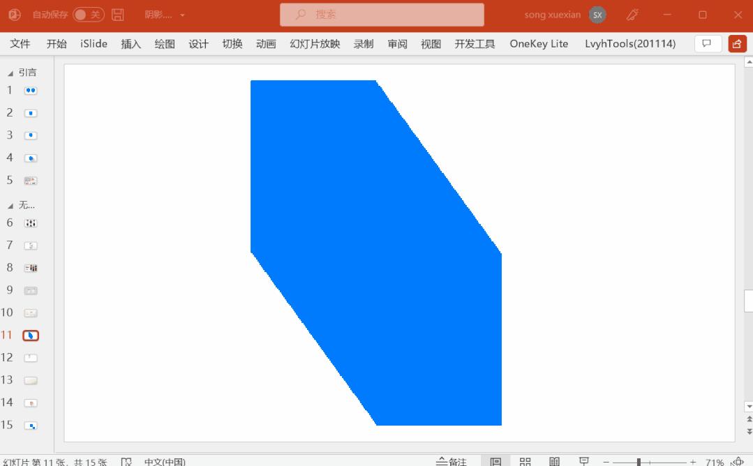Click the red share icon top right

736,43
